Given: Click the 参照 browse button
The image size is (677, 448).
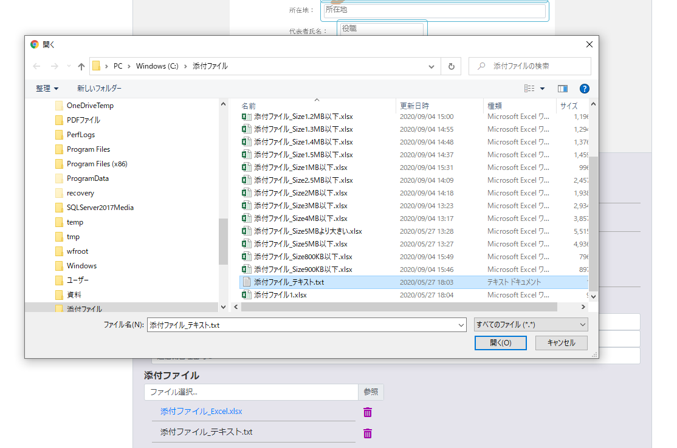Looking at the screenshot, I should (371, 392).
